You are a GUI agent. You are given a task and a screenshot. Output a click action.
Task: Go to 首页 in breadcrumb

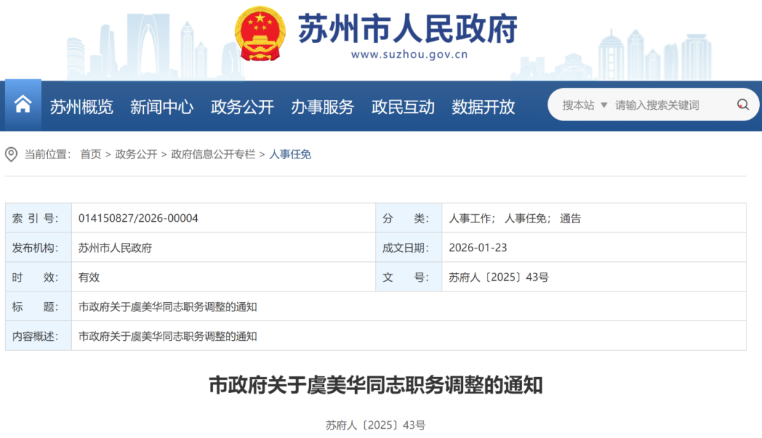click(90, 154)
